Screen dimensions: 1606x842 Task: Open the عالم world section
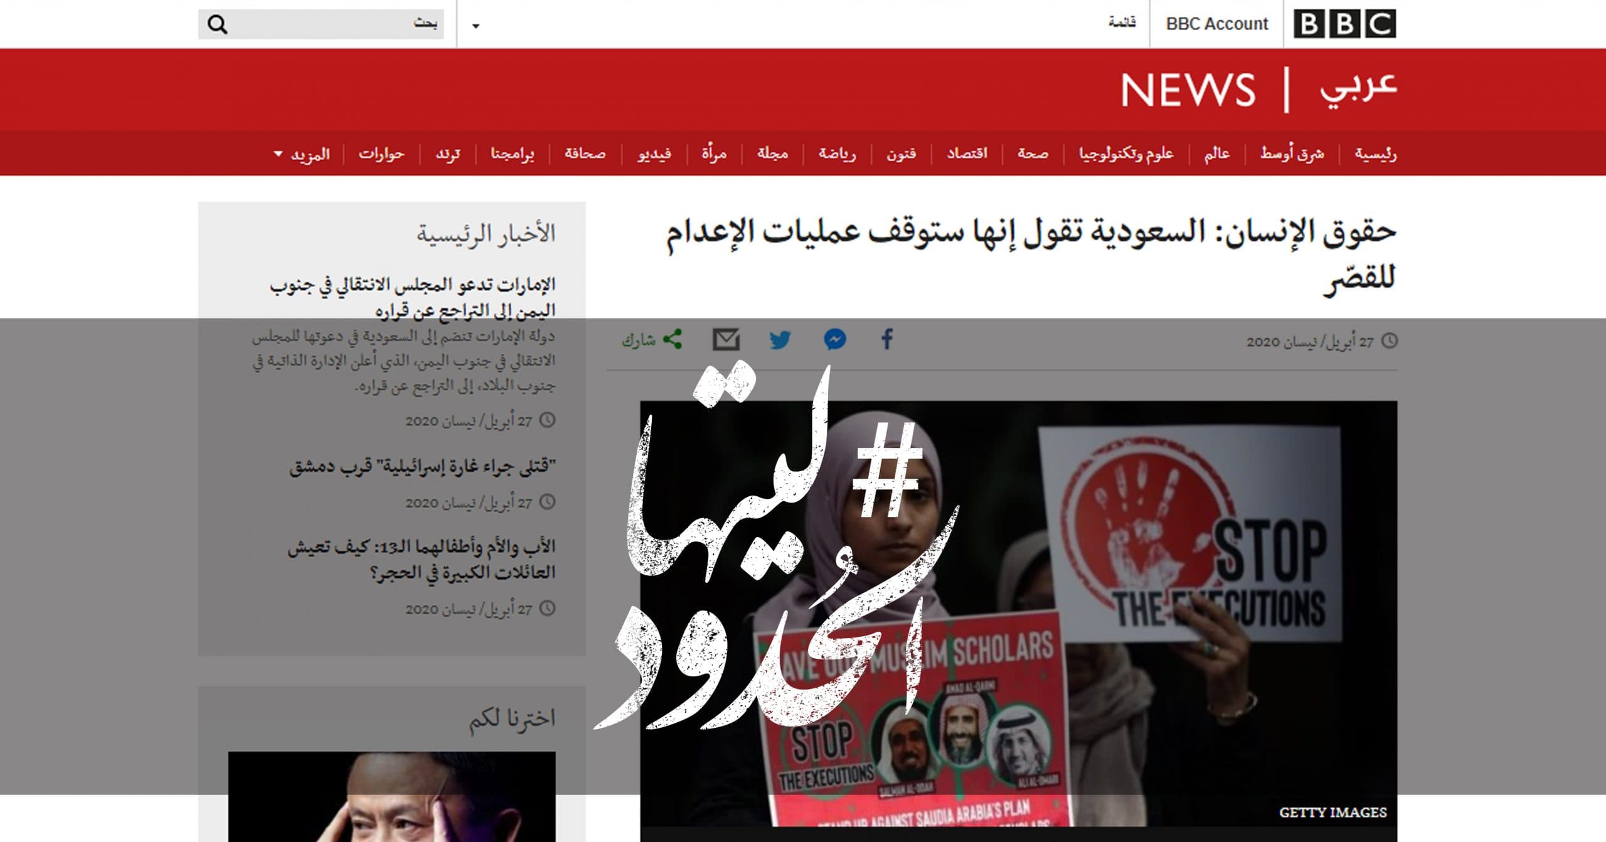pos(1216,153)
